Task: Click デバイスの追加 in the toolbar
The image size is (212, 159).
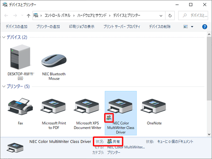Action: pyautogui.click(x=17, y=27)
